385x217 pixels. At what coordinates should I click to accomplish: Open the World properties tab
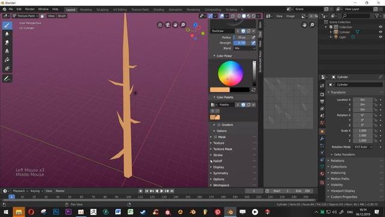coord(322,122)
